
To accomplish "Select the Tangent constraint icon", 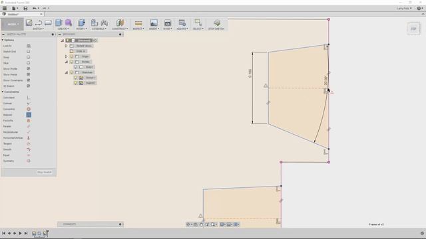I will click(x=29, y=143).
